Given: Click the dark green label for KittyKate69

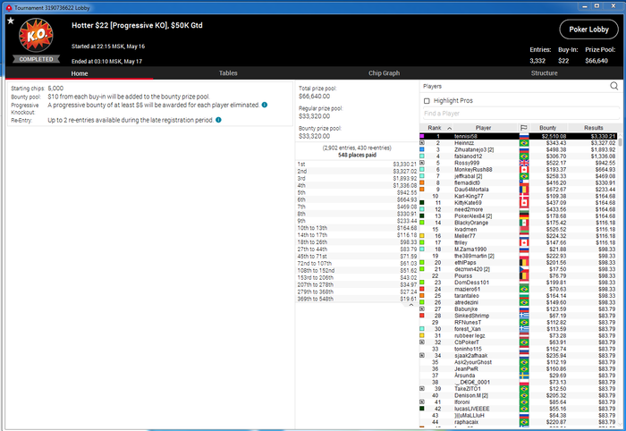Looking at the screenshot, I should (x=422, y=203).
